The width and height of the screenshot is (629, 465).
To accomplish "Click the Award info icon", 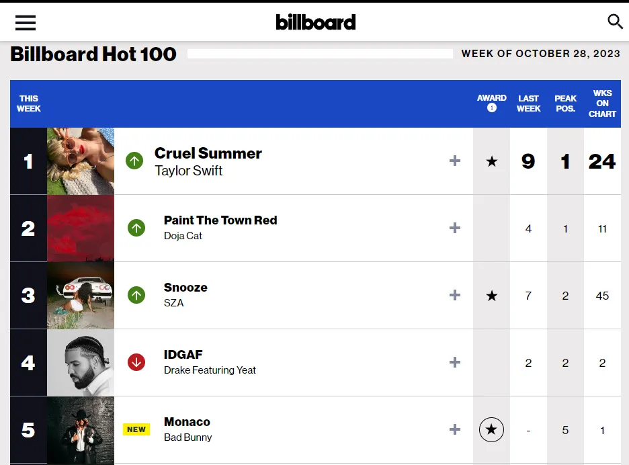I will (492, 108).
